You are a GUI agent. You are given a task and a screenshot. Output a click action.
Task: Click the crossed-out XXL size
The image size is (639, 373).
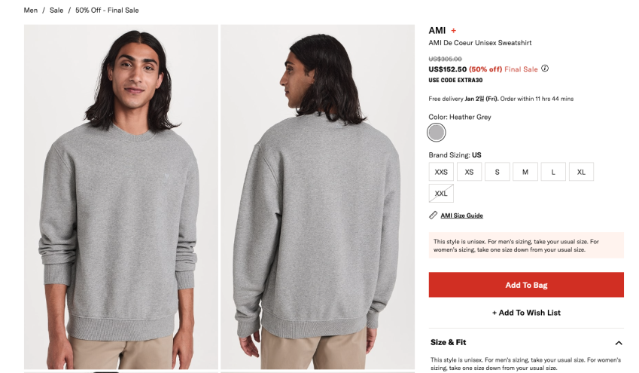(441, 194)
